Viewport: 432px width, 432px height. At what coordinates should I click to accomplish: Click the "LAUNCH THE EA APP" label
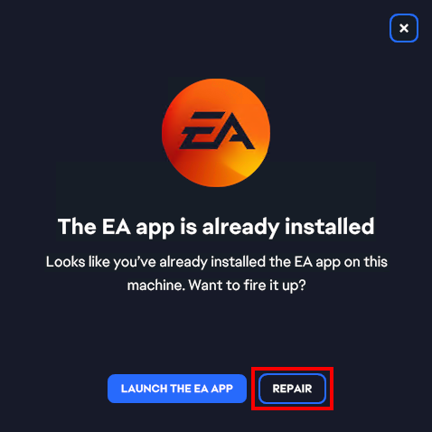click(x=177, y=389)
